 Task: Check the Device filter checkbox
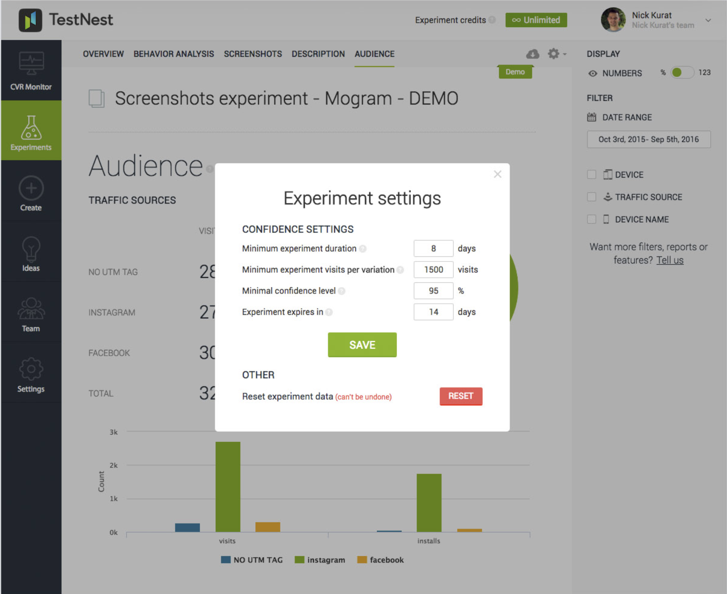click(x=591, y=174)
